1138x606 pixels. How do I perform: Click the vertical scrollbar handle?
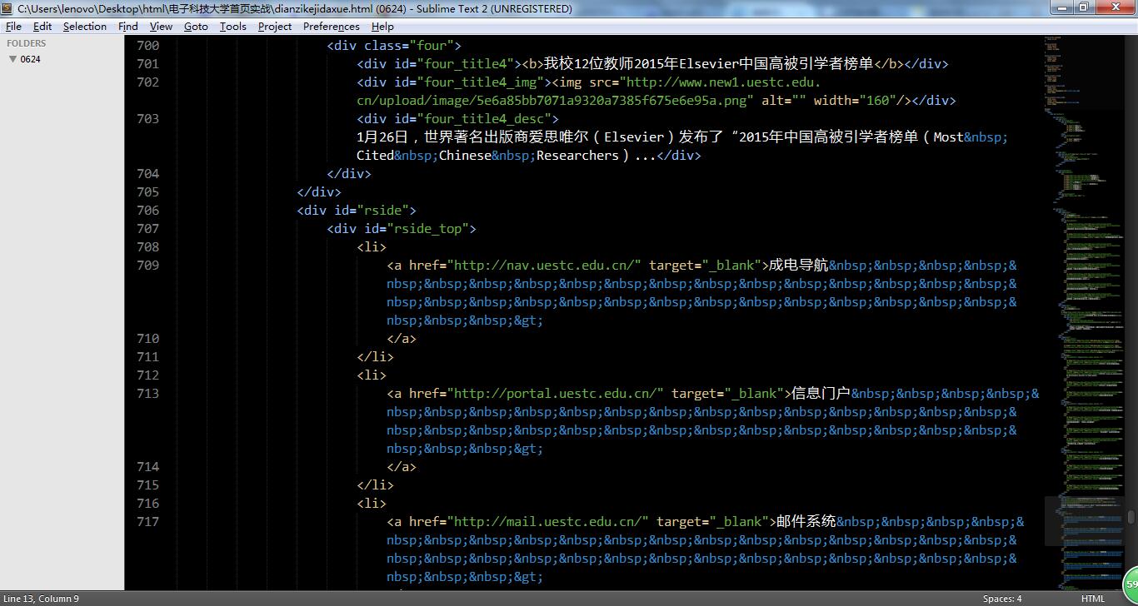tap(1131, 517)
